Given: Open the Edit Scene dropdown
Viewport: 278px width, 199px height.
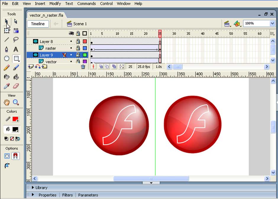Looking at the screenshot, I should point(227,24).
